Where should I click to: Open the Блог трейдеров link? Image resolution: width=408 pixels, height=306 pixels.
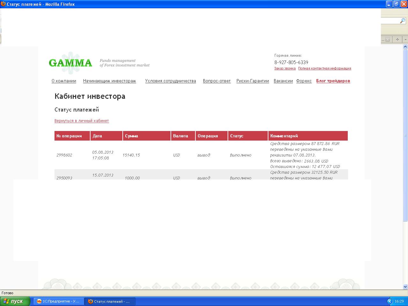coord(333,81)
